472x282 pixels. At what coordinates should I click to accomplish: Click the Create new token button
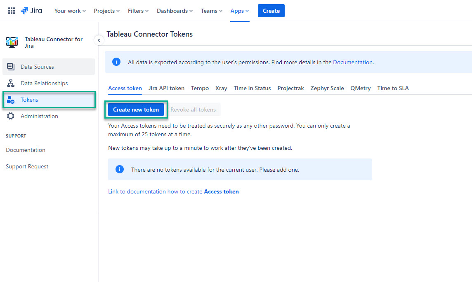(136, 110)
